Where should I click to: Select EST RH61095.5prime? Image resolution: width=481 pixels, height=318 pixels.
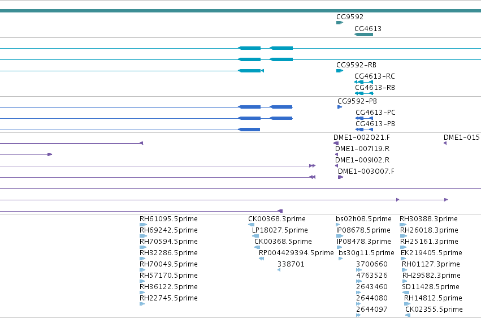point(143,225)
